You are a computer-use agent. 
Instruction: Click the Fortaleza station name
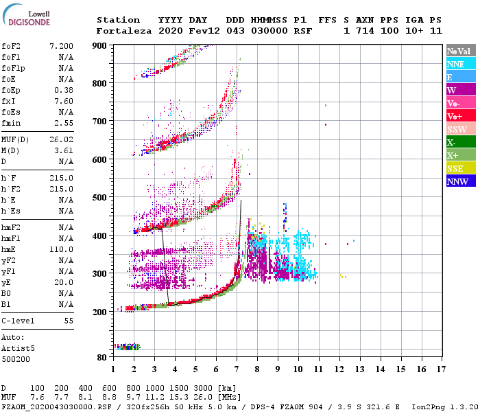[x=124, y=31]
